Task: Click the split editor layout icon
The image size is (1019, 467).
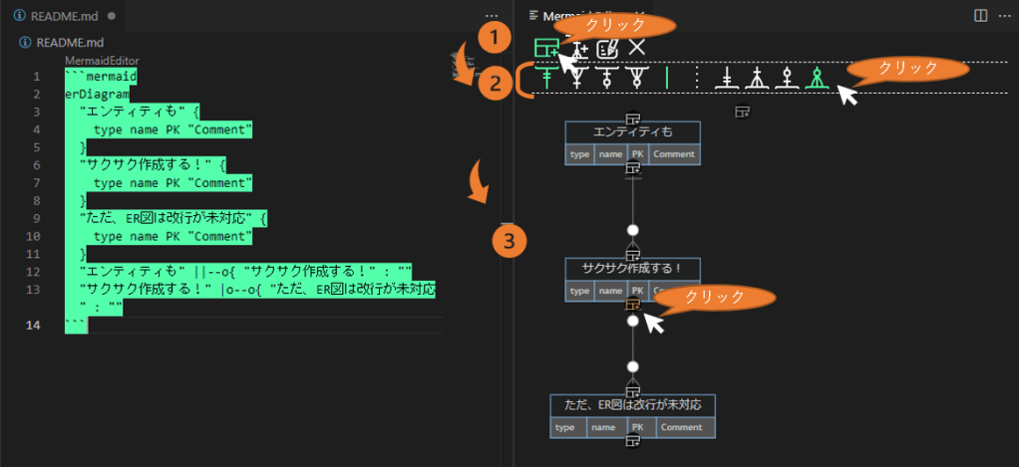Action: pos(980,16)
